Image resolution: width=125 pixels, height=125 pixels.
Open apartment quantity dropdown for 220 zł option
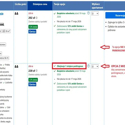click(95, 66)
